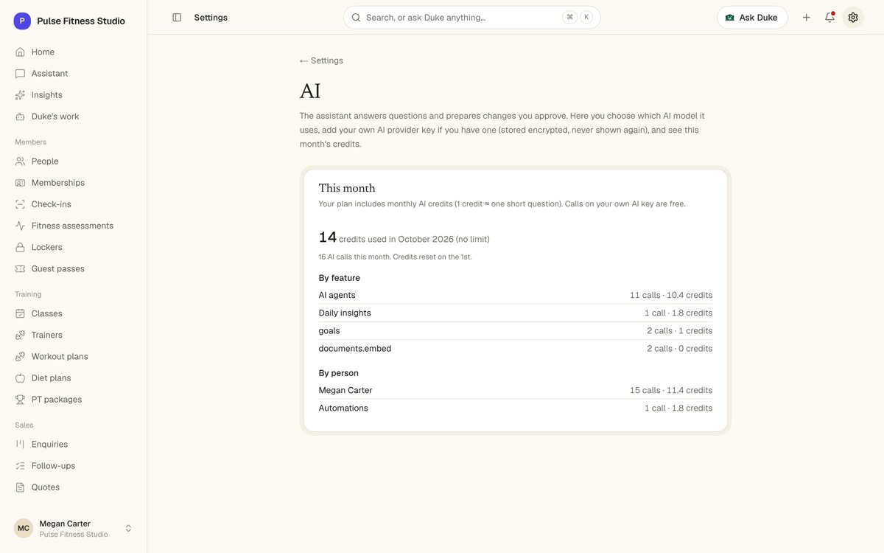Click the Training section label
The height and width of the screenshot is (553, 884).
pyautogui.click(x=28, y=294)
